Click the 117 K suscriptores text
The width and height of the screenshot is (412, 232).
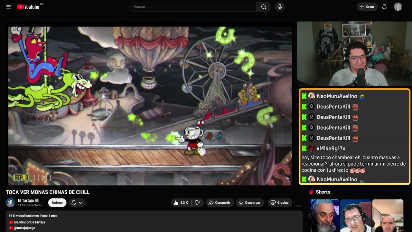pyautogui.click(x=30, y=205)
